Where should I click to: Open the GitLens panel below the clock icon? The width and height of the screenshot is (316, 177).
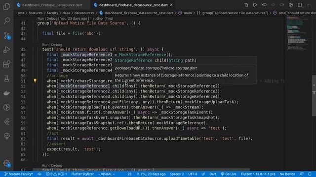[x=6, y=122]
